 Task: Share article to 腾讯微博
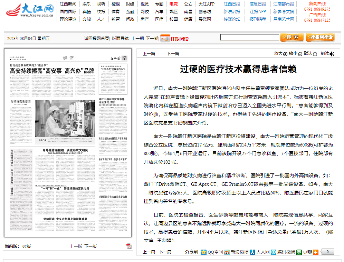click(x=274, y=252)
